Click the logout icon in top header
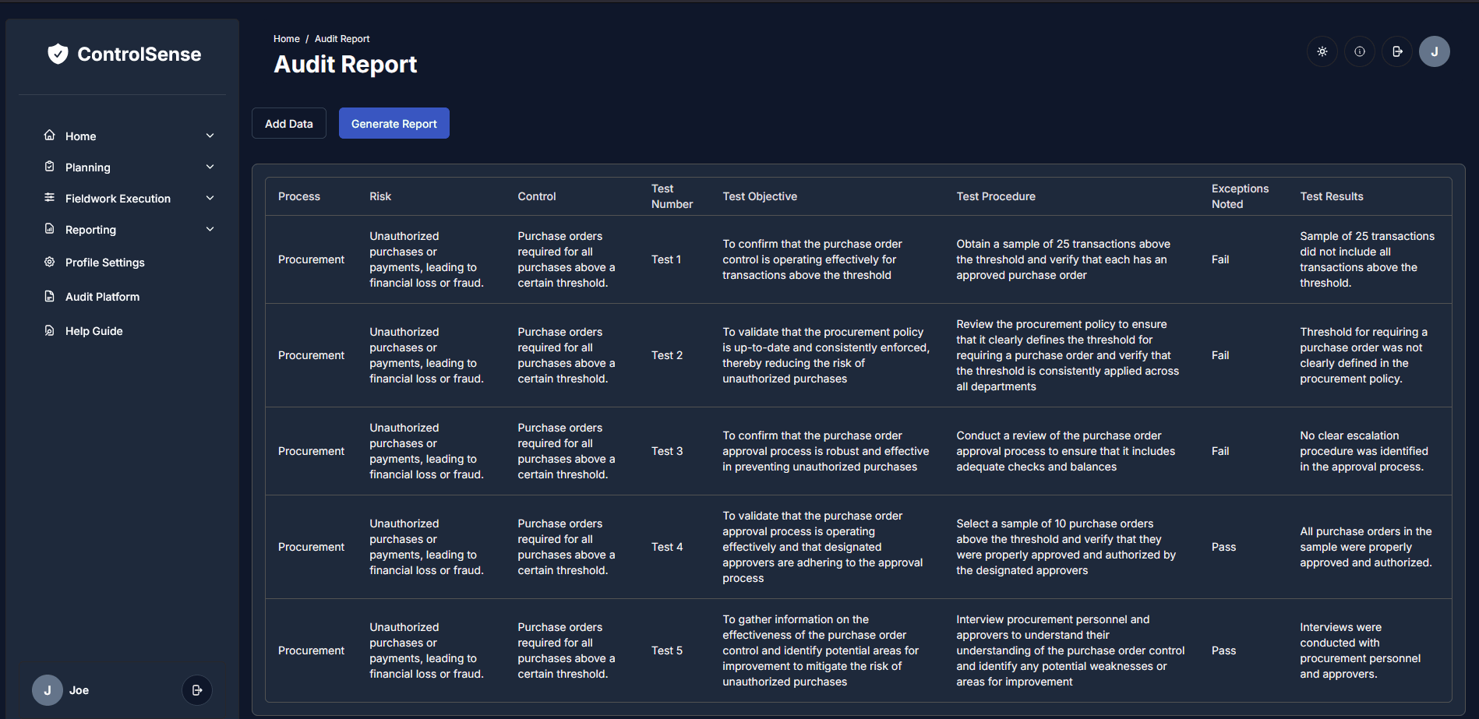The height and width of the screenshot is (719, 1479). coord(1397,51)
